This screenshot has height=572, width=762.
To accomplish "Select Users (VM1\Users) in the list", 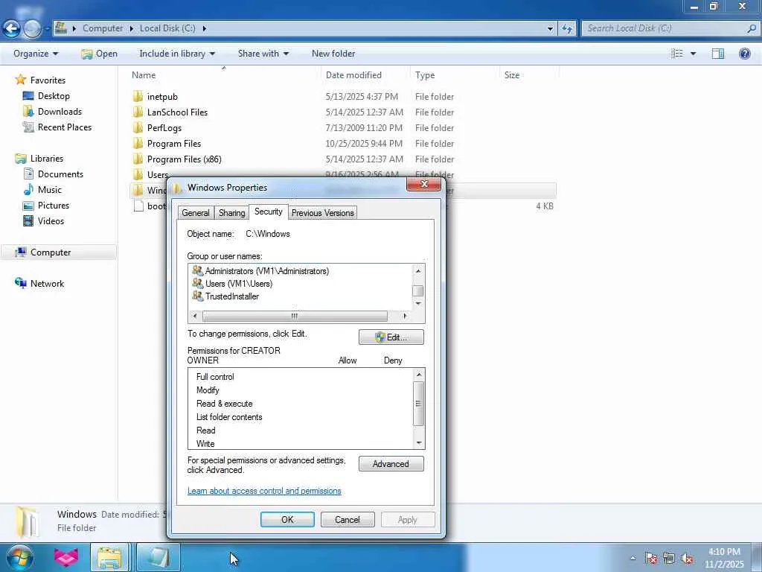I will pyautogui.click(x=239, y=284).
